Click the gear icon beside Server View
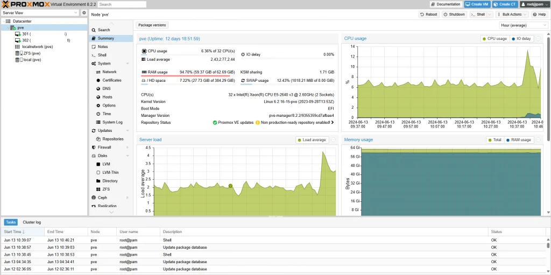The width and height of the screenshot is (551, 275). (84, 12)
